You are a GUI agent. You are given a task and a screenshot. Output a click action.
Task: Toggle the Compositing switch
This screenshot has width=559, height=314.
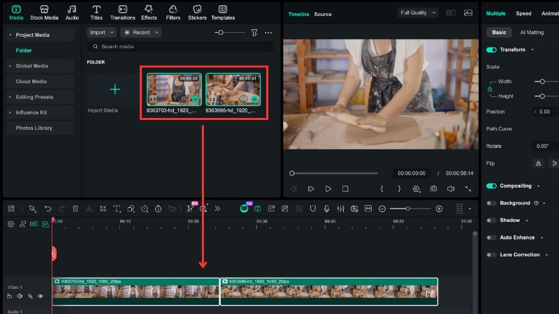[491, 186]
